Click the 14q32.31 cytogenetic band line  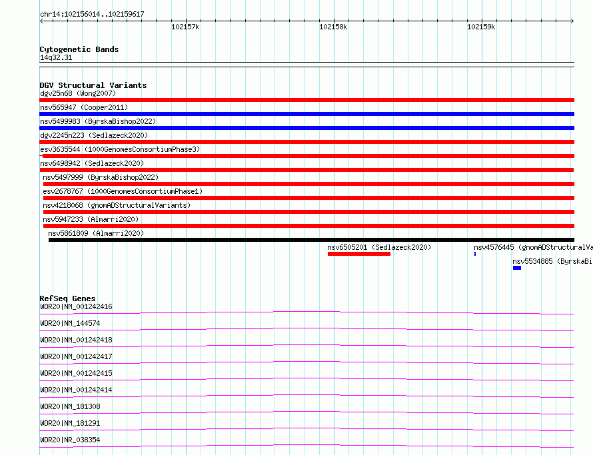pyautogui.click(x=306, y=65)
